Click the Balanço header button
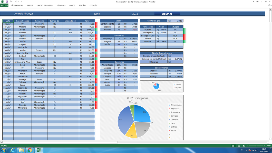272x153 pixels. 167,14
